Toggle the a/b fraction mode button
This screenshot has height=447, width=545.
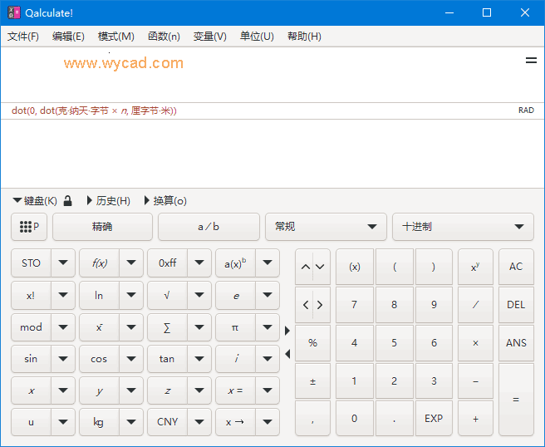(209, 227)
